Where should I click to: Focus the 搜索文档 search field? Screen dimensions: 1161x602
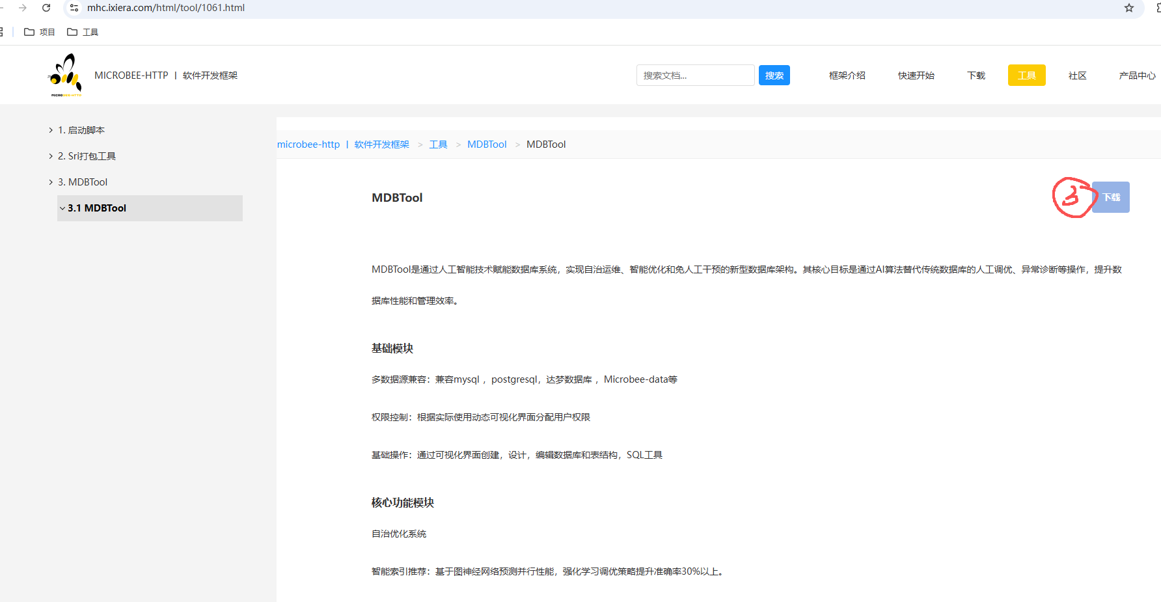point(694,75)
